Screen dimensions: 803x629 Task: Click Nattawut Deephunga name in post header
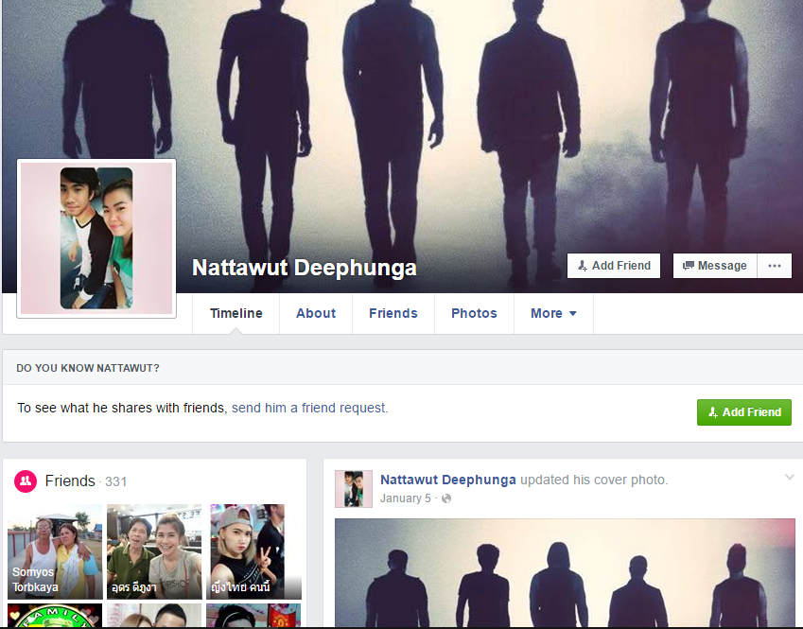click(x=448, y=480)
